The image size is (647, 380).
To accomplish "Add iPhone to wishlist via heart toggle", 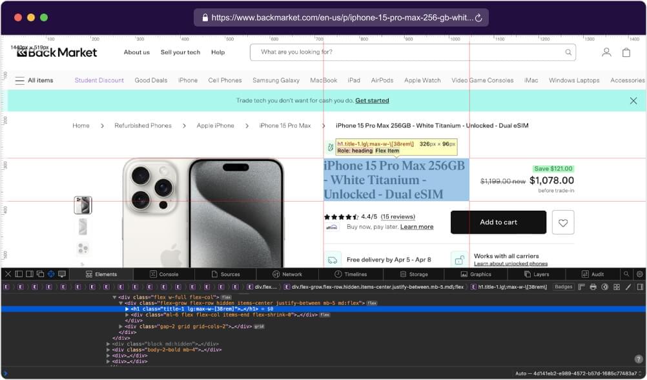I will [x=563, y=222].
